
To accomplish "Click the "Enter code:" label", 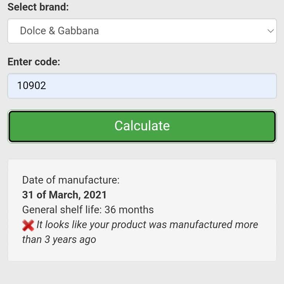I will coord(34,62).
